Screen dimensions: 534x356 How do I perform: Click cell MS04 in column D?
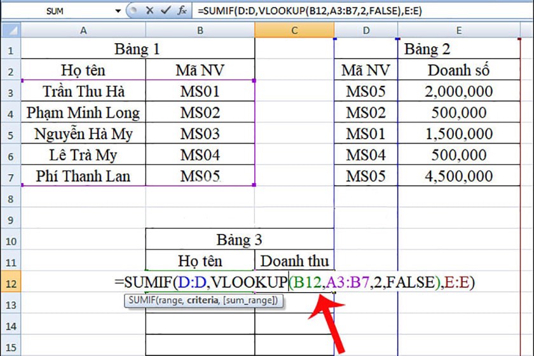[x=366, y=154]
